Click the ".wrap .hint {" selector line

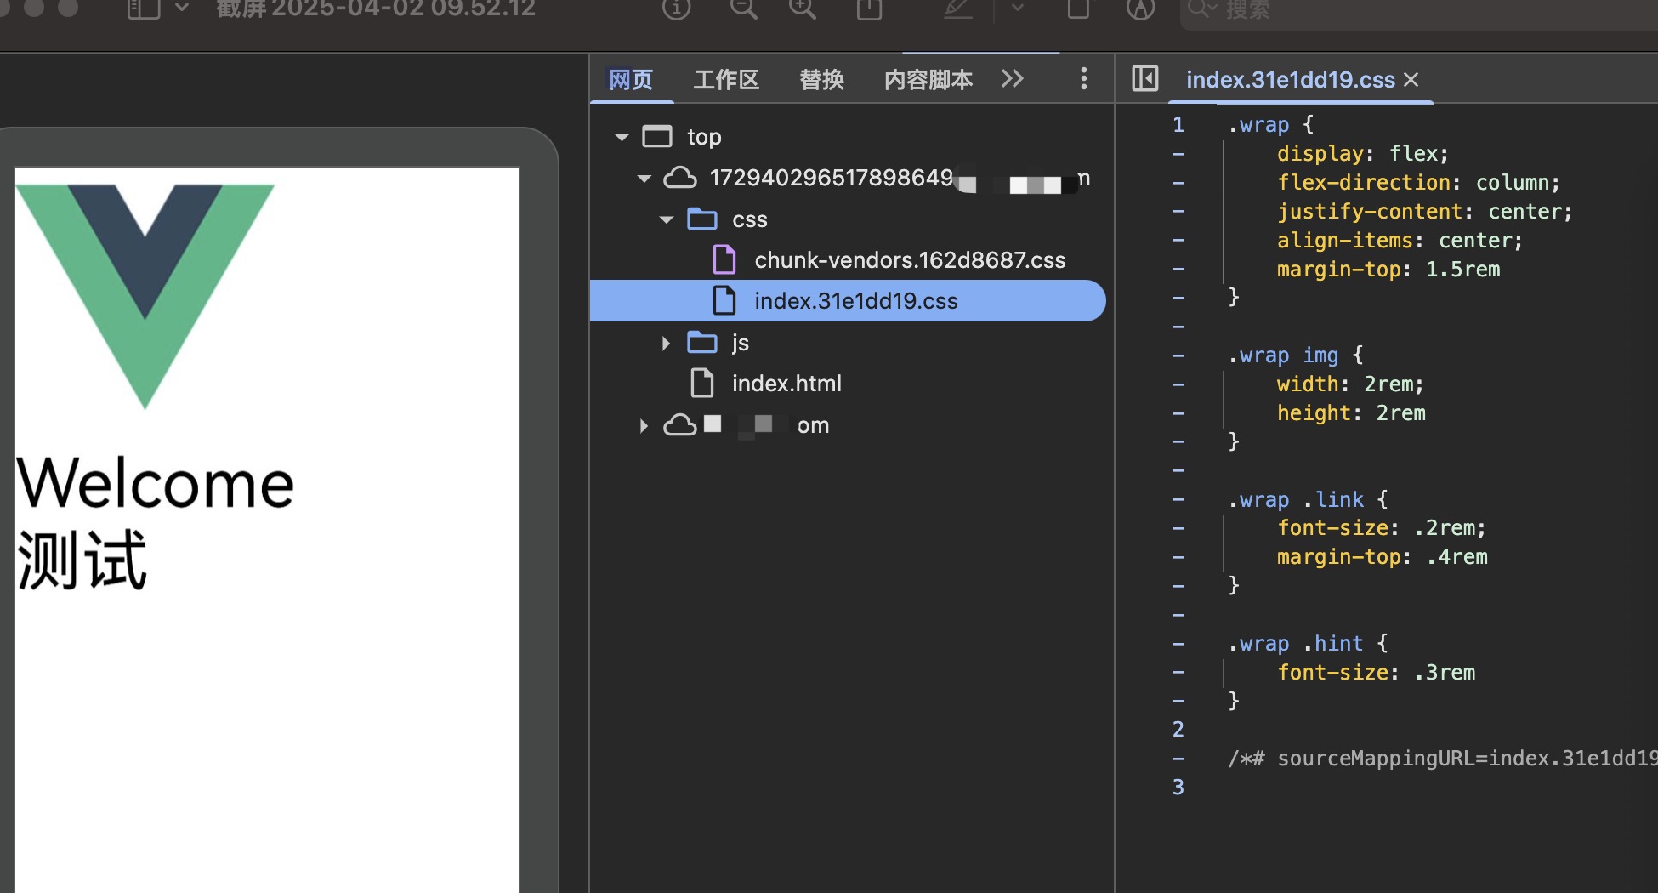point(1308,644)
